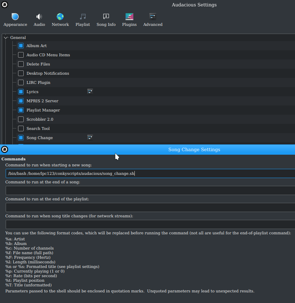The height and width of the screenshot is (303, 295).
Task: Click Audacious logo in Song Change Settings title
Action: (x=5, y=149)
